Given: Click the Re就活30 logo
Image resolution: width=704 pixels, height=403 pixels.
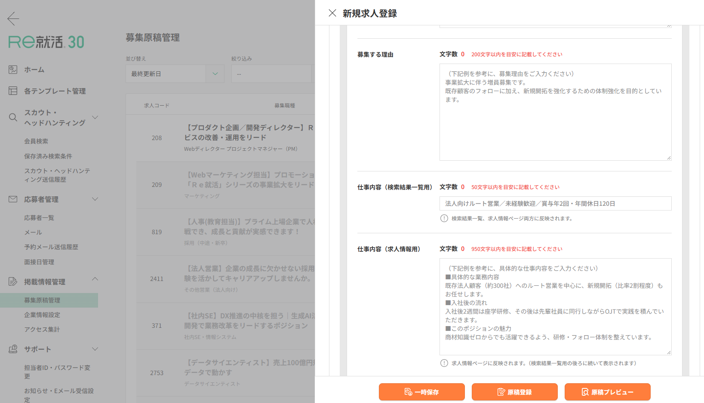Looking at the screenshot, I should tap(46, 42).
